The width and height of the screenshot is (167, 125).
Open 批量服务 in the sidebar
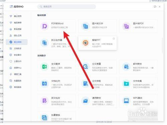point(17,81)
